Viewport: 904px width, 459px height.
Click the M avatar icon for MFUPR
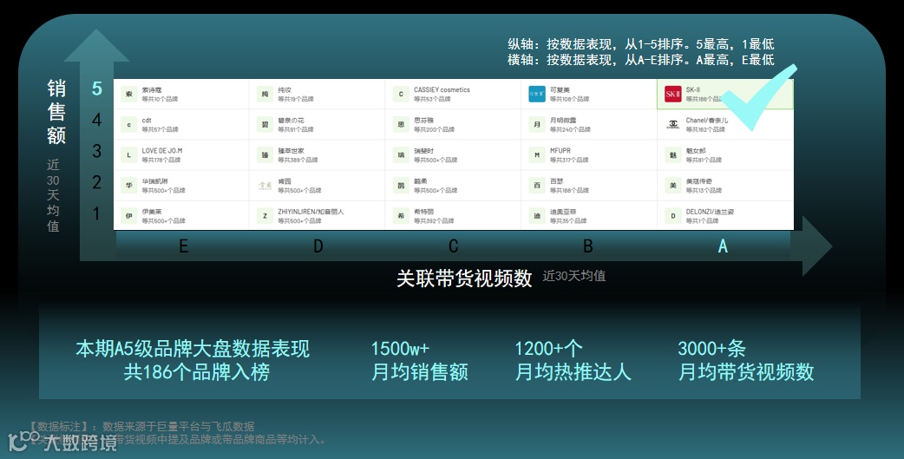pos(537,155)
